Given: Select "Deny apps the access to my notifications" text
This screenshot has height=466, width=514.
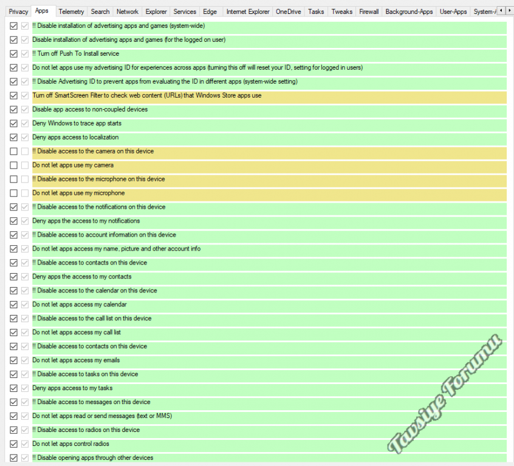Looking at the screenshot, I should [86, 221].
